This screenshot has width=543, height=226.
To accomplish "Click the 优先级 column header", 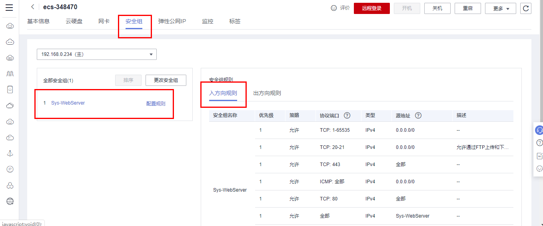I will (x=266, y=115).
